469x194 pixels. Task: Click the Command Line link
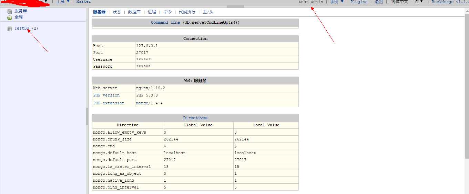coord(165,23)
